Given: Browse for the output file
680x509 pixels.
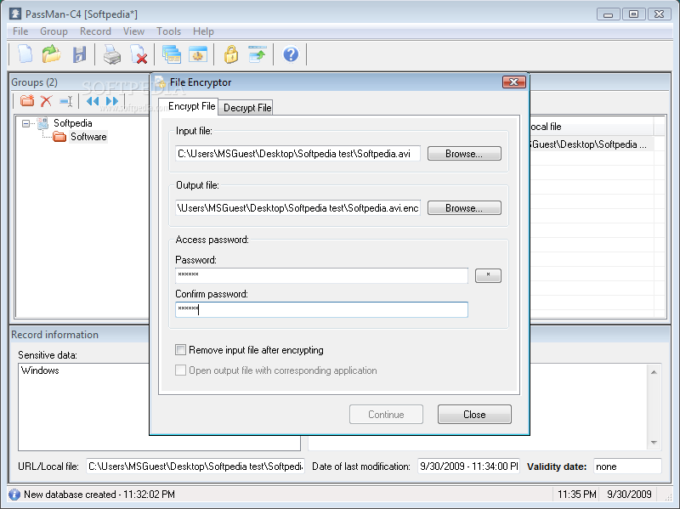Looking at the screenshot, I should point(464,207).
